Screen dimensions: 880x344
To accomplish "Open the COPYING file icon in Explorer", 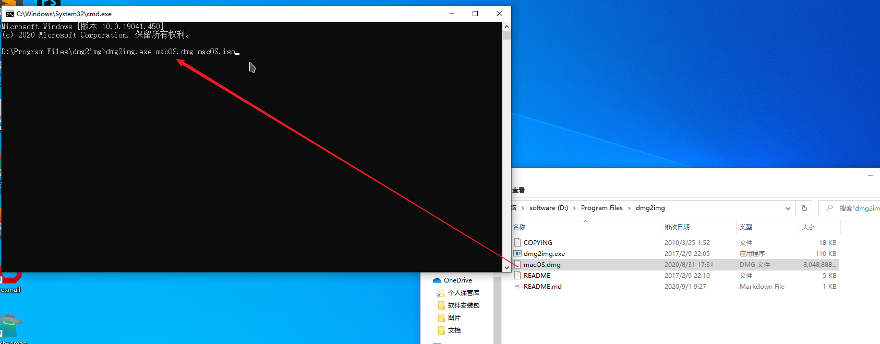I will [x=517, y=242].
